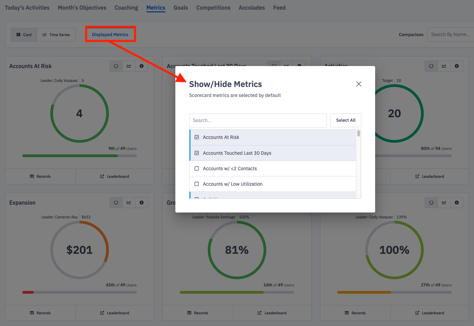This screenshot has width=474, height=326.
Task: Open Records for Accounts At Risk
Action: click(x=40, y=176)
